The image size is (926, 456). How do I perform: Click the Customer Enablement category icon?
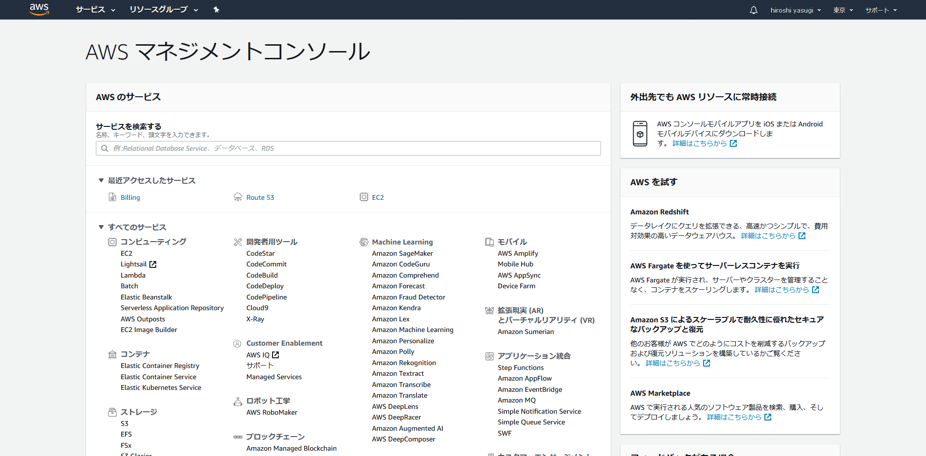tap(237, 343)
